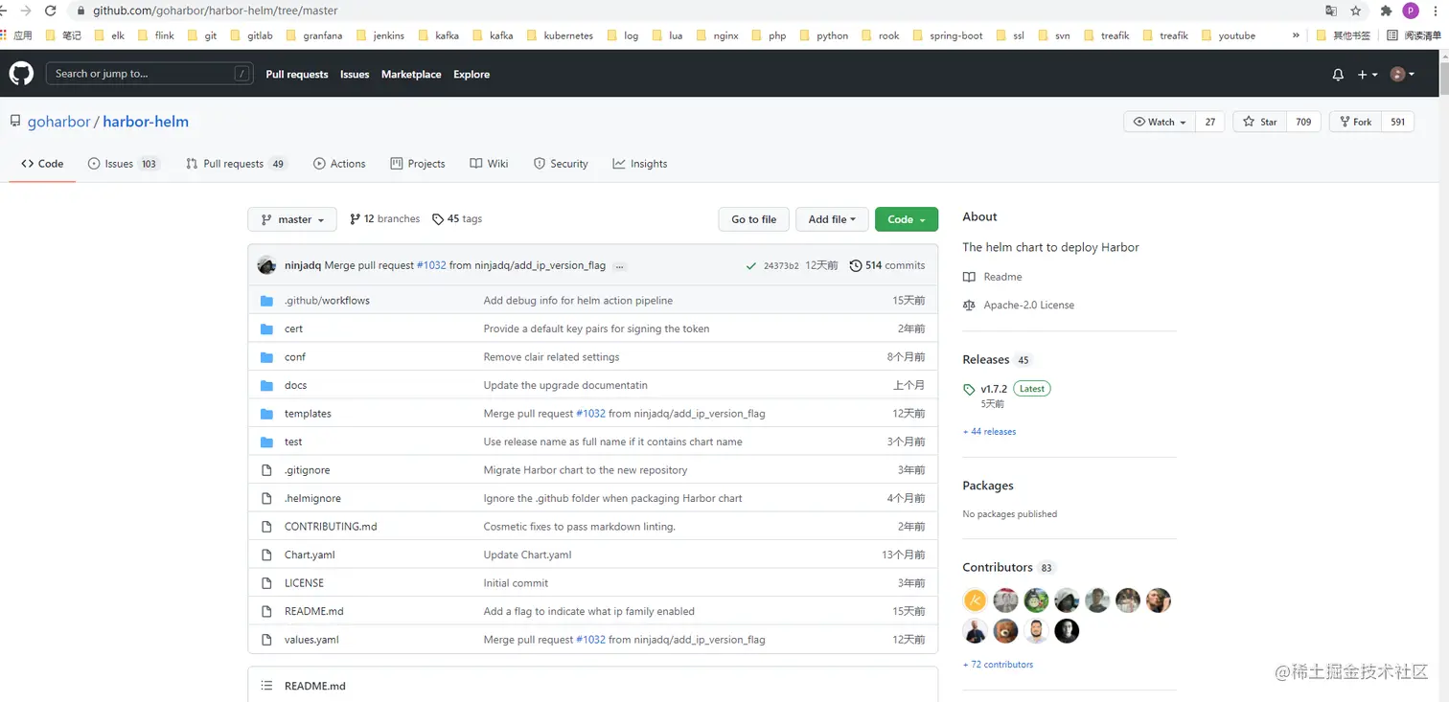Open the cert folder

click(x=293, y=328)
